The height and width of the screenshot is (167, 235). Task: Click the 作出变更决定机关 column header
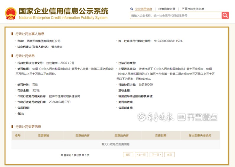point(200,135)
